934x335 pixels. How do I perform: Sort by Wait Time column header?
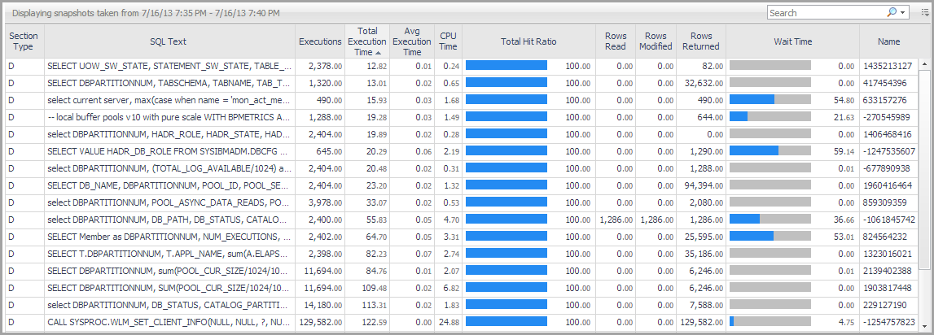point(792,41)
